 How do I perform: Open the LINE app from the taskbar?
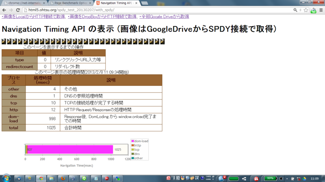(x=84, y=178)
